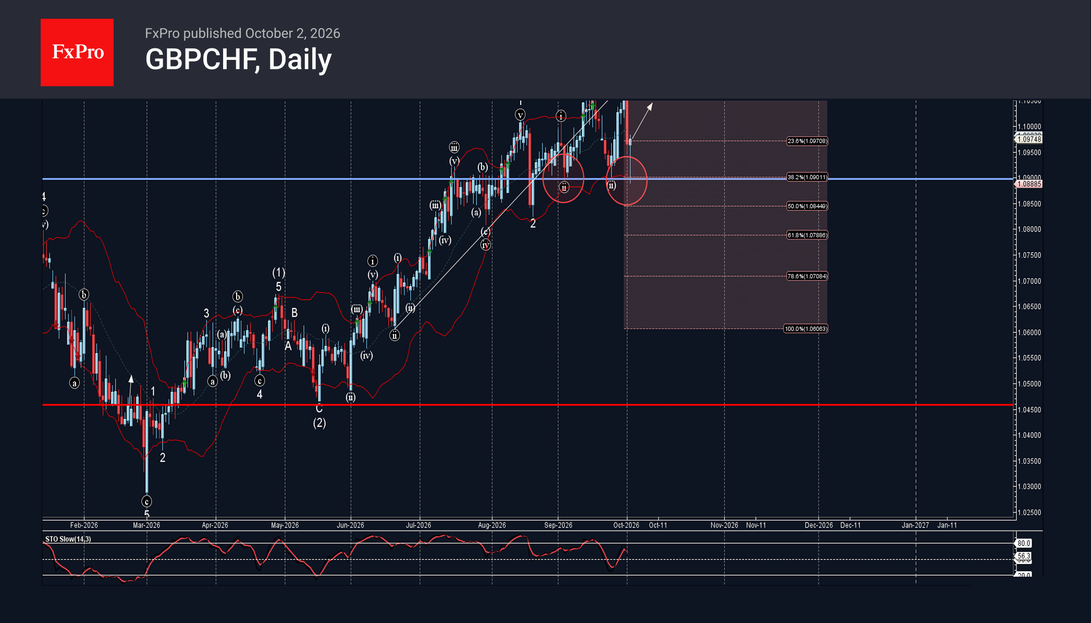Select the red horizontal support line
The width and height of the screenshot is (1091, 623).
click(x=528, y=405)
